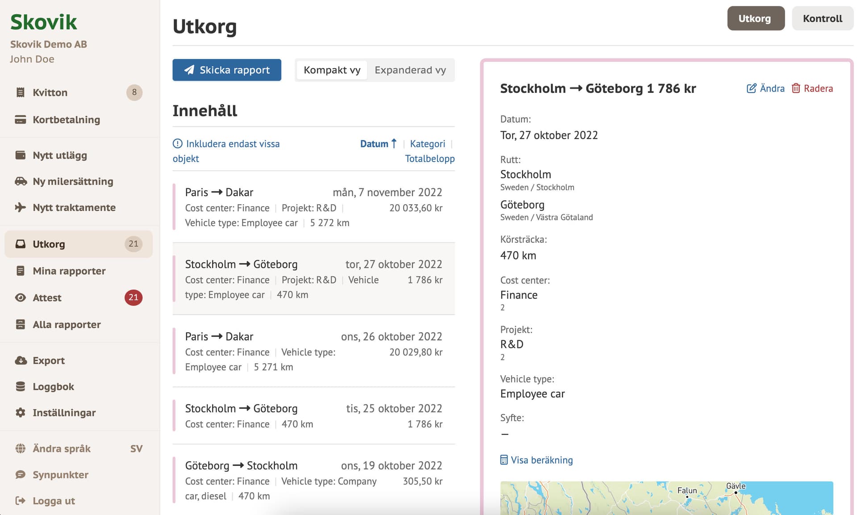This screenshot has height=515, width=857.
Task: Show calculation via Visa beräkning
Action: 537,460
